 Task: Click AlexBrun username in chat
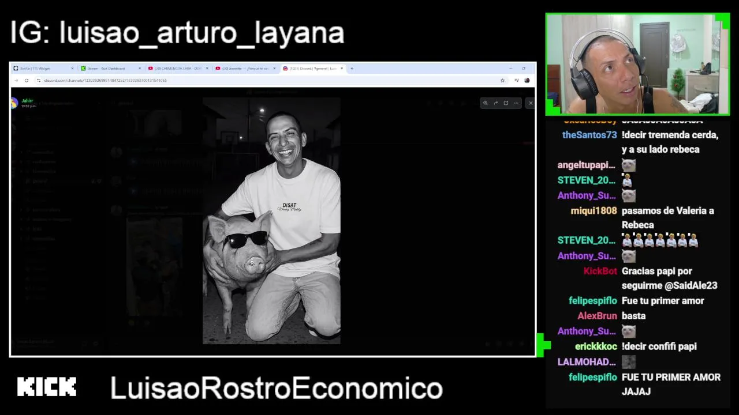coord(597,316)
